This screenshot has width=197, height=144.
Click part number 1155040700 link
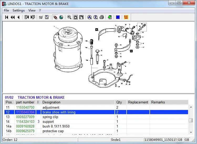click(x=25, y=107)
